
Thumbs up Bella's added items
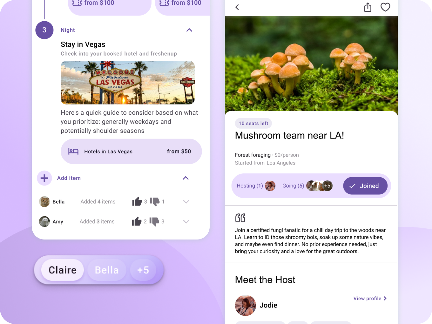[x=137, y=201]
